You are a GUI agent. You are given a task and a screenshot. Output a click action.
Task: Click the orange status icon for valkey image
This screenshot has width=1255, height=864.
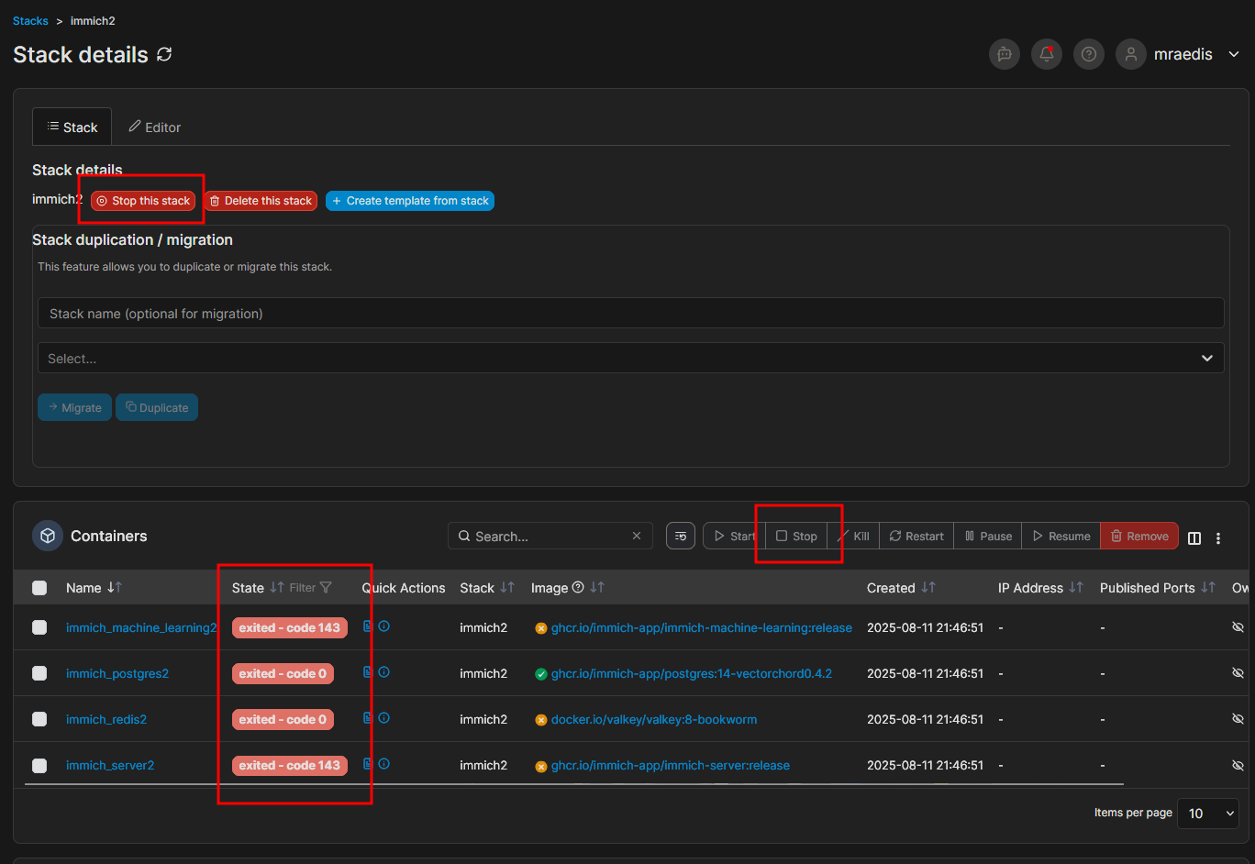[x=541, y=720]
